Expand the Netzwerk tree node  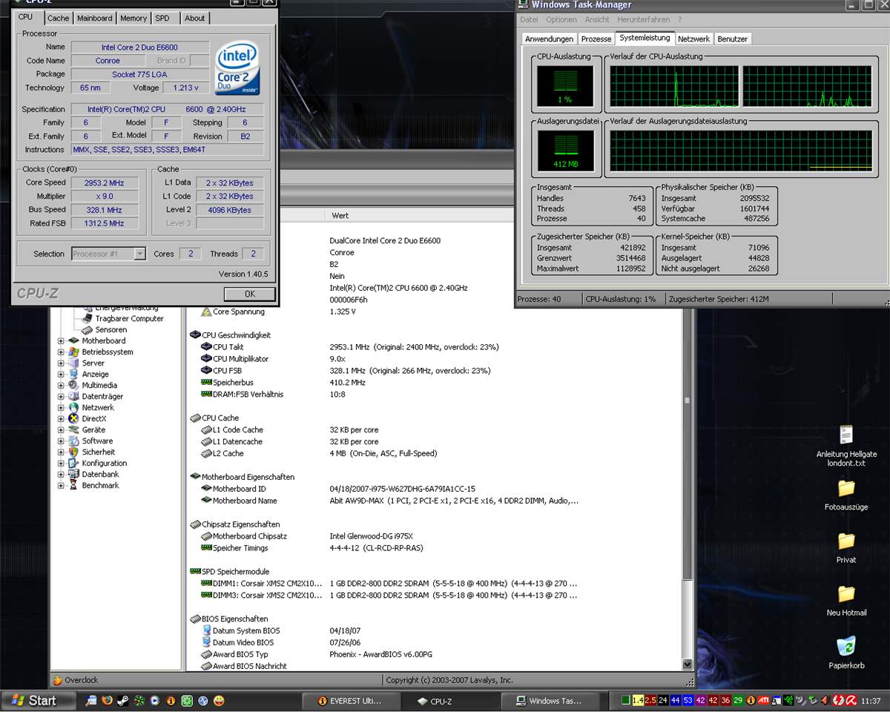[61, 408]
